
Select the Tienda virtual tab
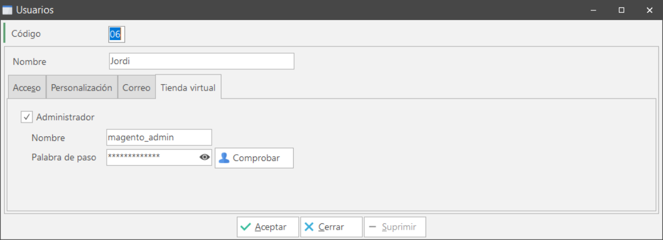[188, 88]
